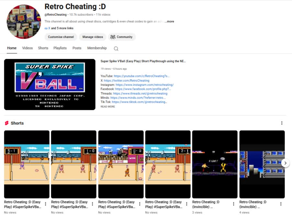Select the Posts tab
The height and width of the screenshot is (217, 292).
point(77,48)
